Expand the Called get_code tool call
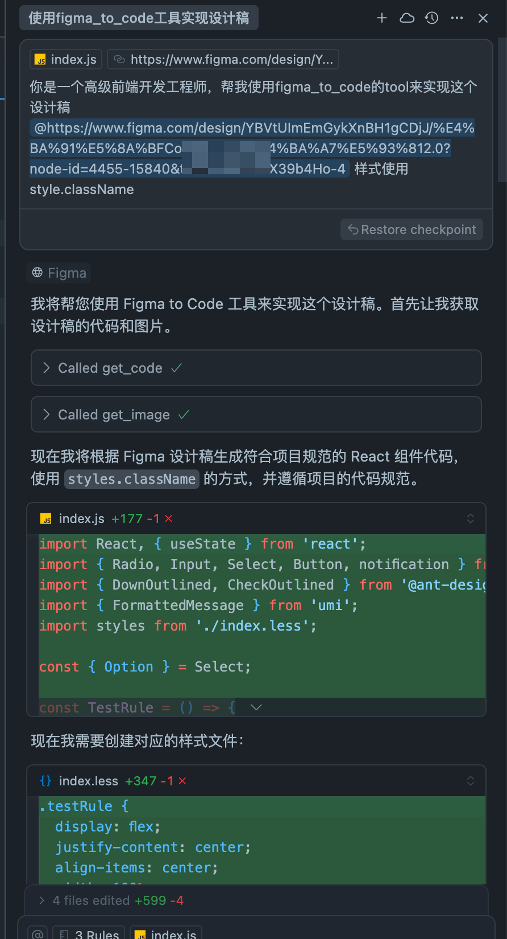 [256, 368]
